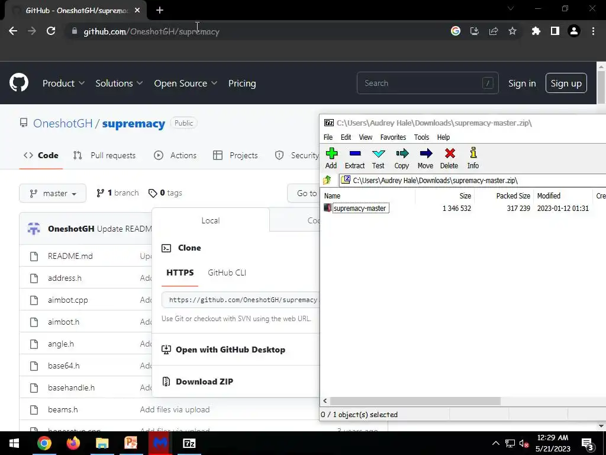Open Firefox from the taskbar
This screenshot has height=455, width=606.
coord(73,443)
